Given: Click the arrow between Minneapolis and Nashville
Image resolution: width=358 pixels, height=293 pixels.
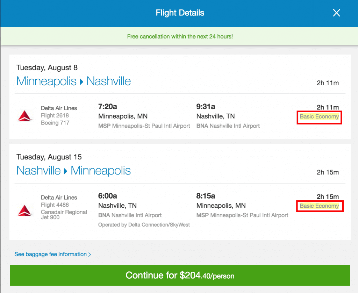Looking at the screenshot, I should point(81,81).
